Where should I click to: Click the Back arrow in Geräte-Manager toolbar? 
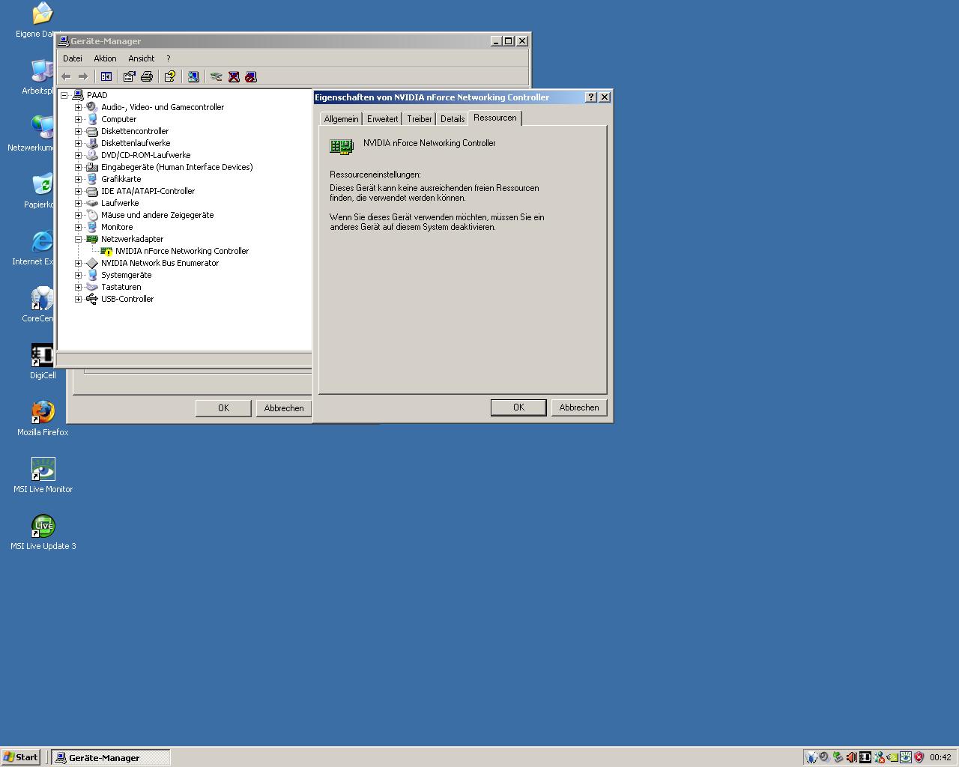pyautogui.click(x=66, y=76)
